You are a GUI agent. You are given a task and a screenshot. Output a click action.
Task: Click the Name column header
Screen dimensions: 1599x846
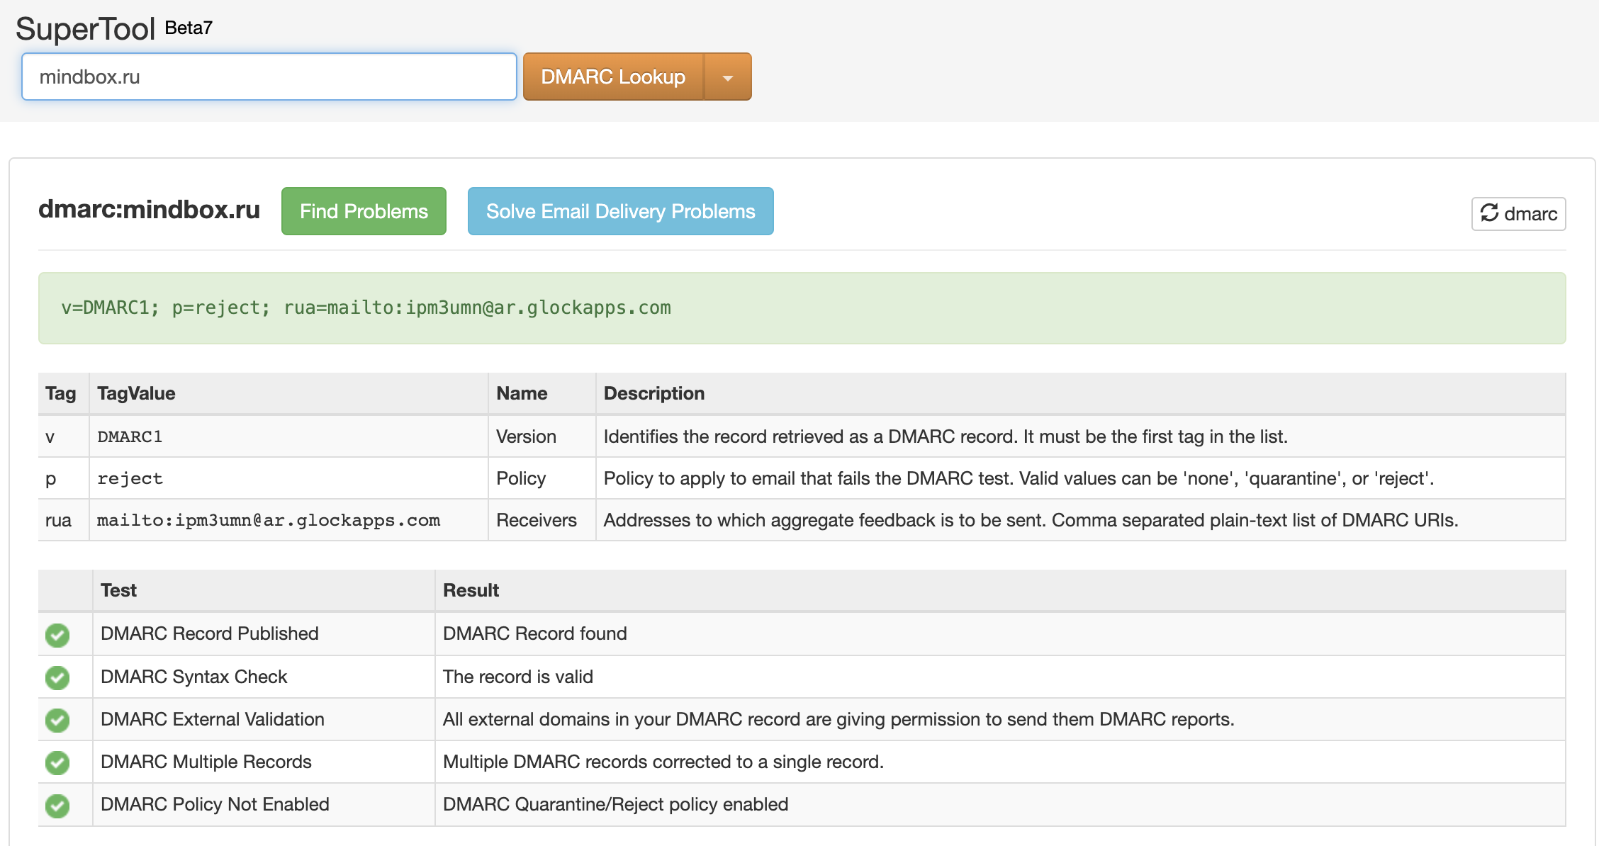(x=522, y=393)
